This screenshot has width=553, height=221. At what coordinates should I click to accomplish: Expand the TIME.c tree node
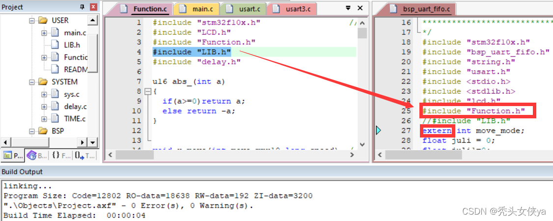[x=44, y=119]
